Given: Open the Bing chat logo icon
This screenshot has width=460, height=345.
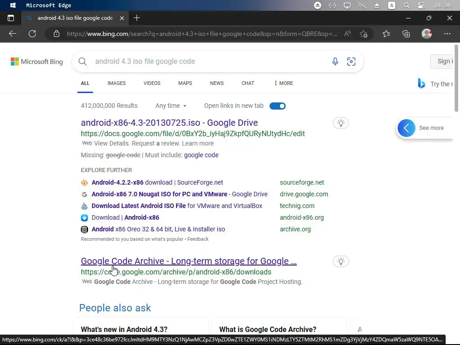Looking at the screenshot, I should (x=421, y=83).
